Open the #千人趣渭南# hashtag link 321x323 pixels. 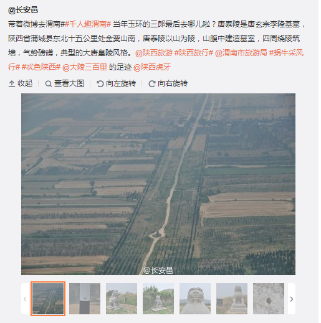pos(88,24)
